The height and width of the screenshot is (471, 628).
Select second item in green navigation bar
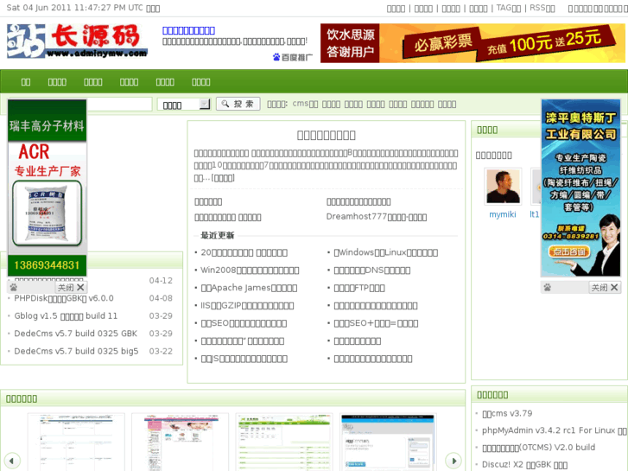57,82
